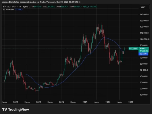152x114 pixels.
Task: Click the TradingView logo
Action: click(x=15, y=109)
